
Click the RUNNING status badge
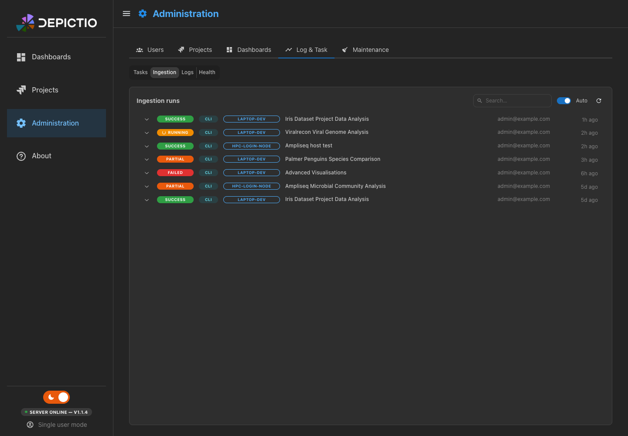(175, 133)
